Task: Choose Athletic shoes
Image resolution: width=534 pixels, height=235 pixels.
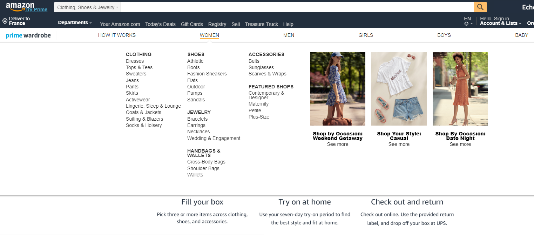Action: 195,61
